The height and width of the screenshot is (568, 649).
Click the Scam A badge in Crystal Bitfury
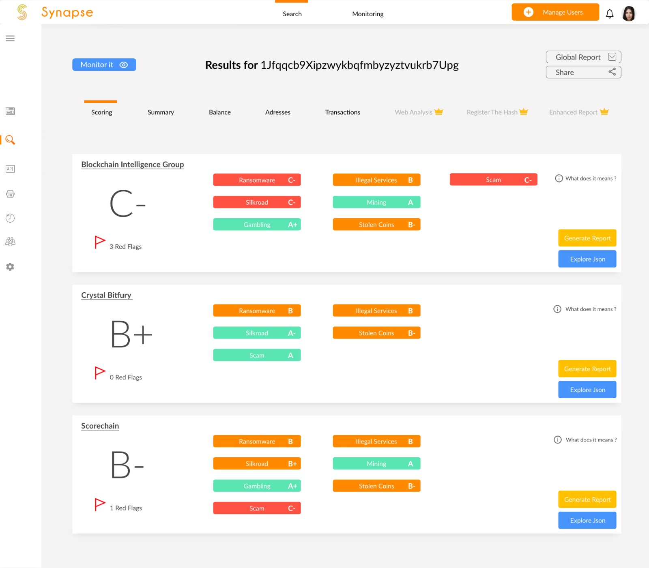[257, 355]
